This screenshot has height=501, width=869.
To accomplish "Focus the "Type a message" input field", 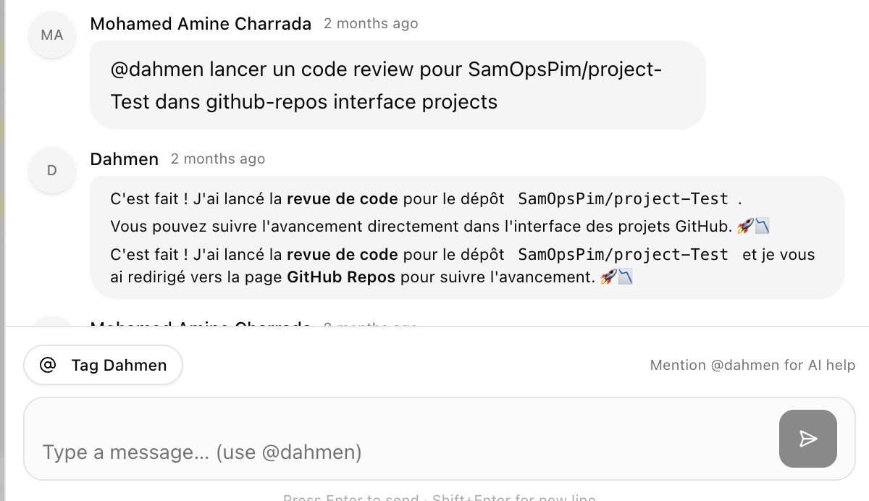I will (398, 452).
